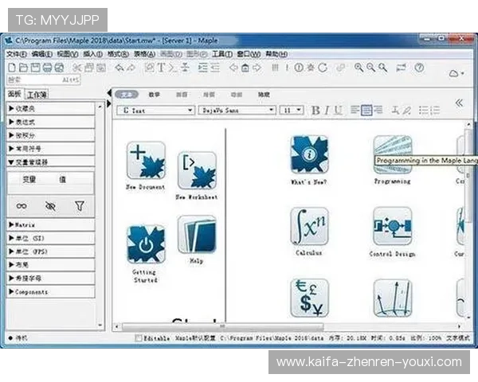Open the DejaVu Sans font dropdown

237,111
